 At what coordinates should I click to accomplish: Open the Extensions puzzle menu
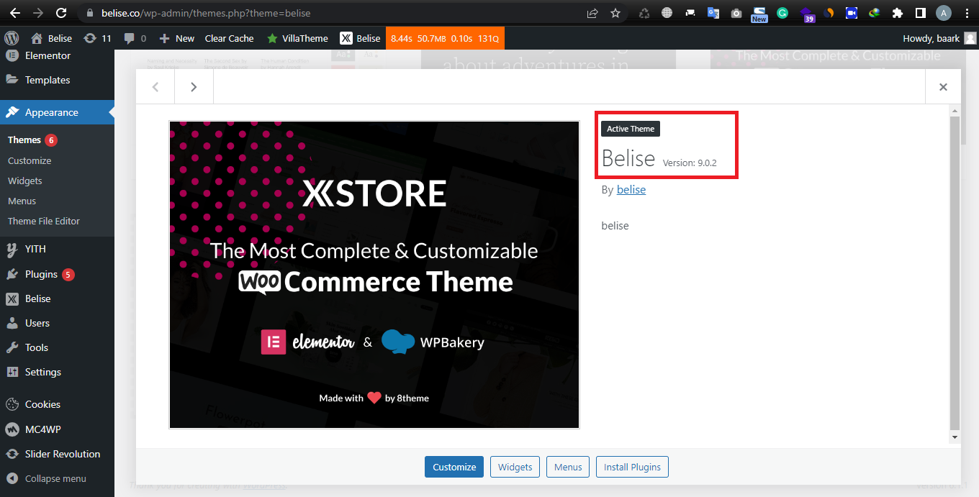tap(898, 13)
